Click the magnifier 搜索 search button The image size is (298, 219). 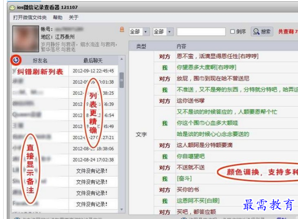(x=262, y=32)
